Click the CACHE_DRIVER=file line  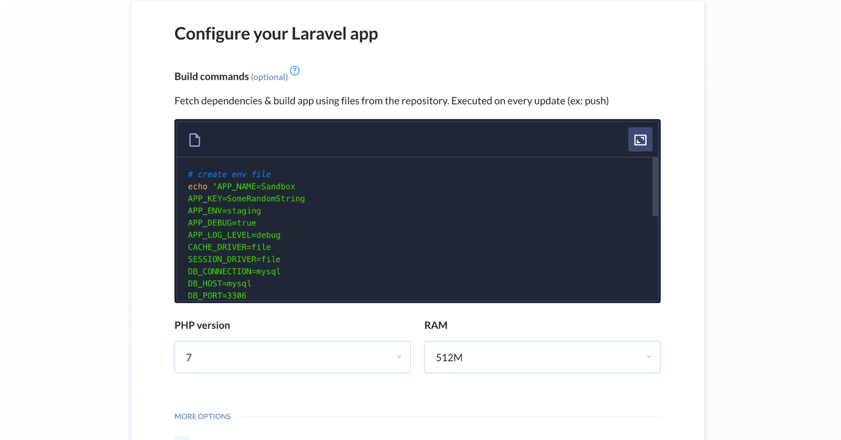[230, 247]
